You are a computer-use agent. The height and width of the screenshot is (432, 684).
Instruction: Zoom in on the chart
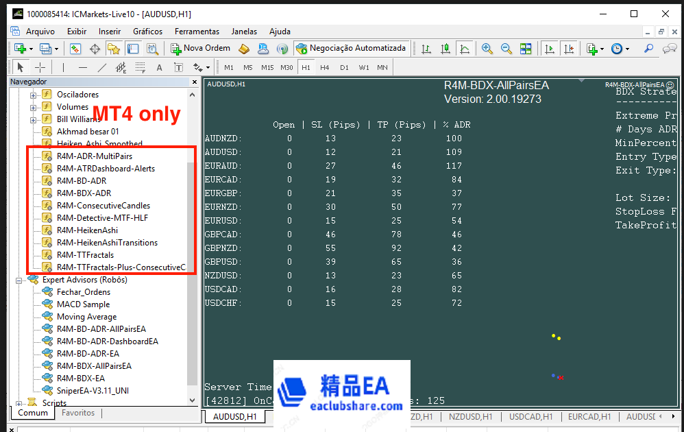(487, 49)
